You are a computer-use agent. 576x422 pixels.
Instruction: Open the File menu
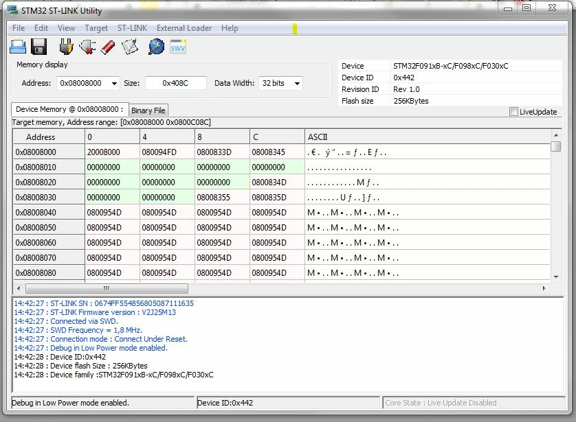pos(19,28)
